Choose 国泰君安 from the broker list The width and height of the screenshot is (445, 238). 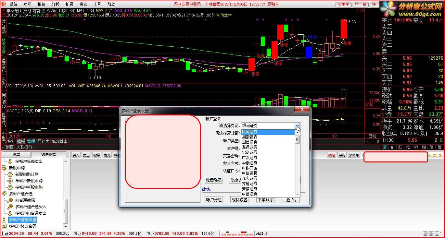(268, 137)
